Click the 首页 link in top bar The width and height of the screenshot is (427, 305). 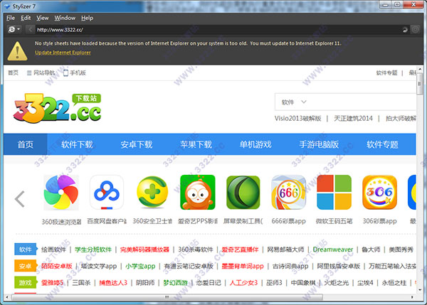(13, 73)
